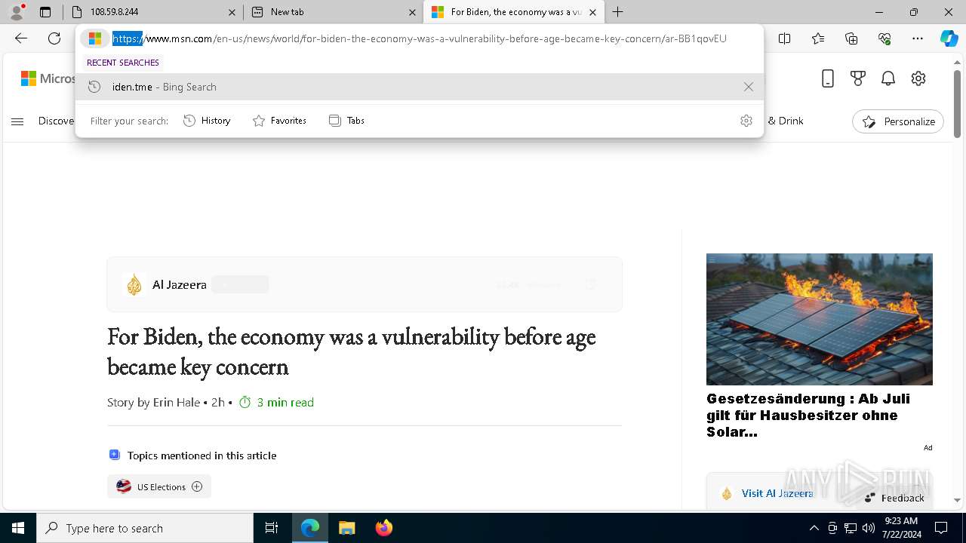Open Edge Settings and more menu
Screen dimensions: 966x543
918,38
